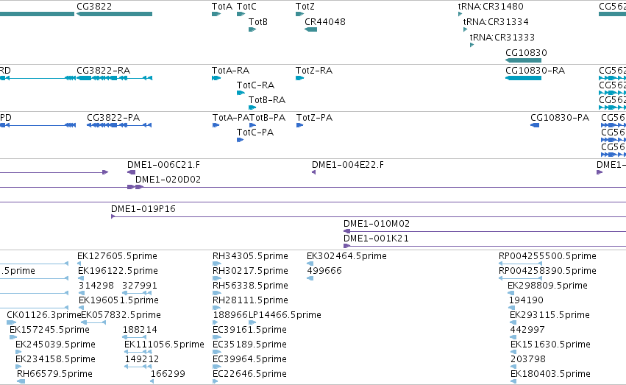Click EST EK196122.5prime label
This screenshot has width=626, height=385.
pyautogui.click(x=118, y=271)
